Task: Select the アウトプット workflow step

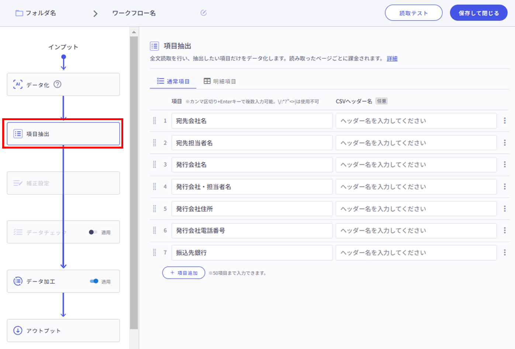Action: [x=63, y=331]
